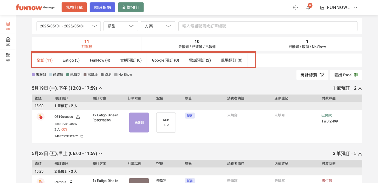The height and width of the screenshot is (184, 378).
Task: Expand the 類型 type dropdown
Action: pos(120,26)
